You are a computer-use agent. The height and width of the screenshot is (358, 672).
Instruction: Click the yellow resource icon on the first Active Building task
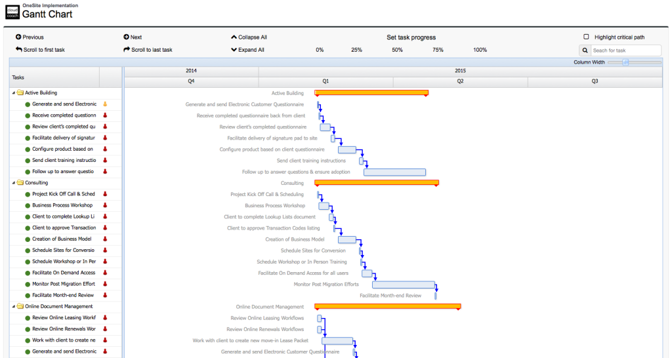tap(105, 104)
